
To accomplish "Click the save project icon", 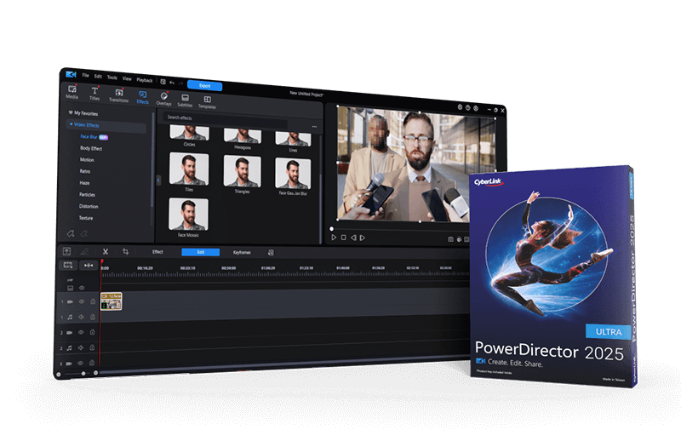I will point(163,81).
